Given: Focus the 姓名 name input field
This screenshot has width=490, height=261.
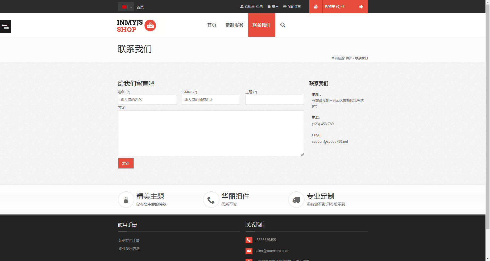Looking at the screenshot, I should 147,100.
